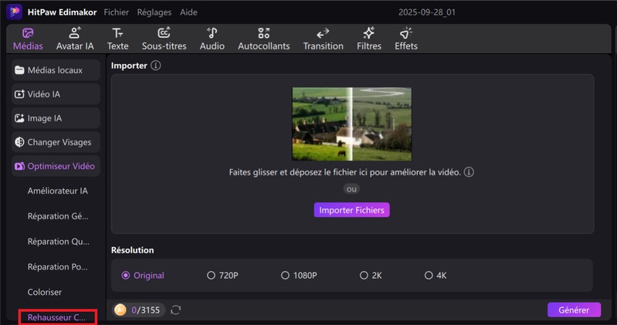Switch to the Audio section
617x325 pixels.
[x=212, y=39]
